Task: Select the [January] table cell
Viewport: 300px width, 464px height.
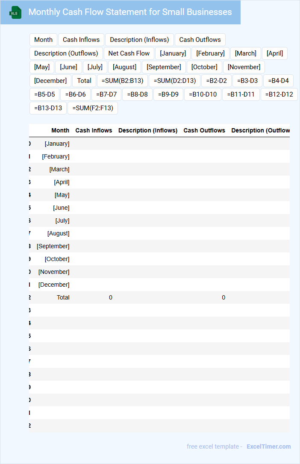Action: tap(57, 144)
